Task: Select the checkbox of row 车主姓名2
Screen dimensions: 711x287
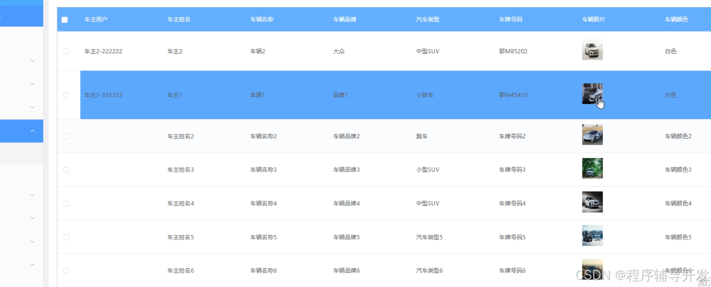Action: tap(66, 136)
